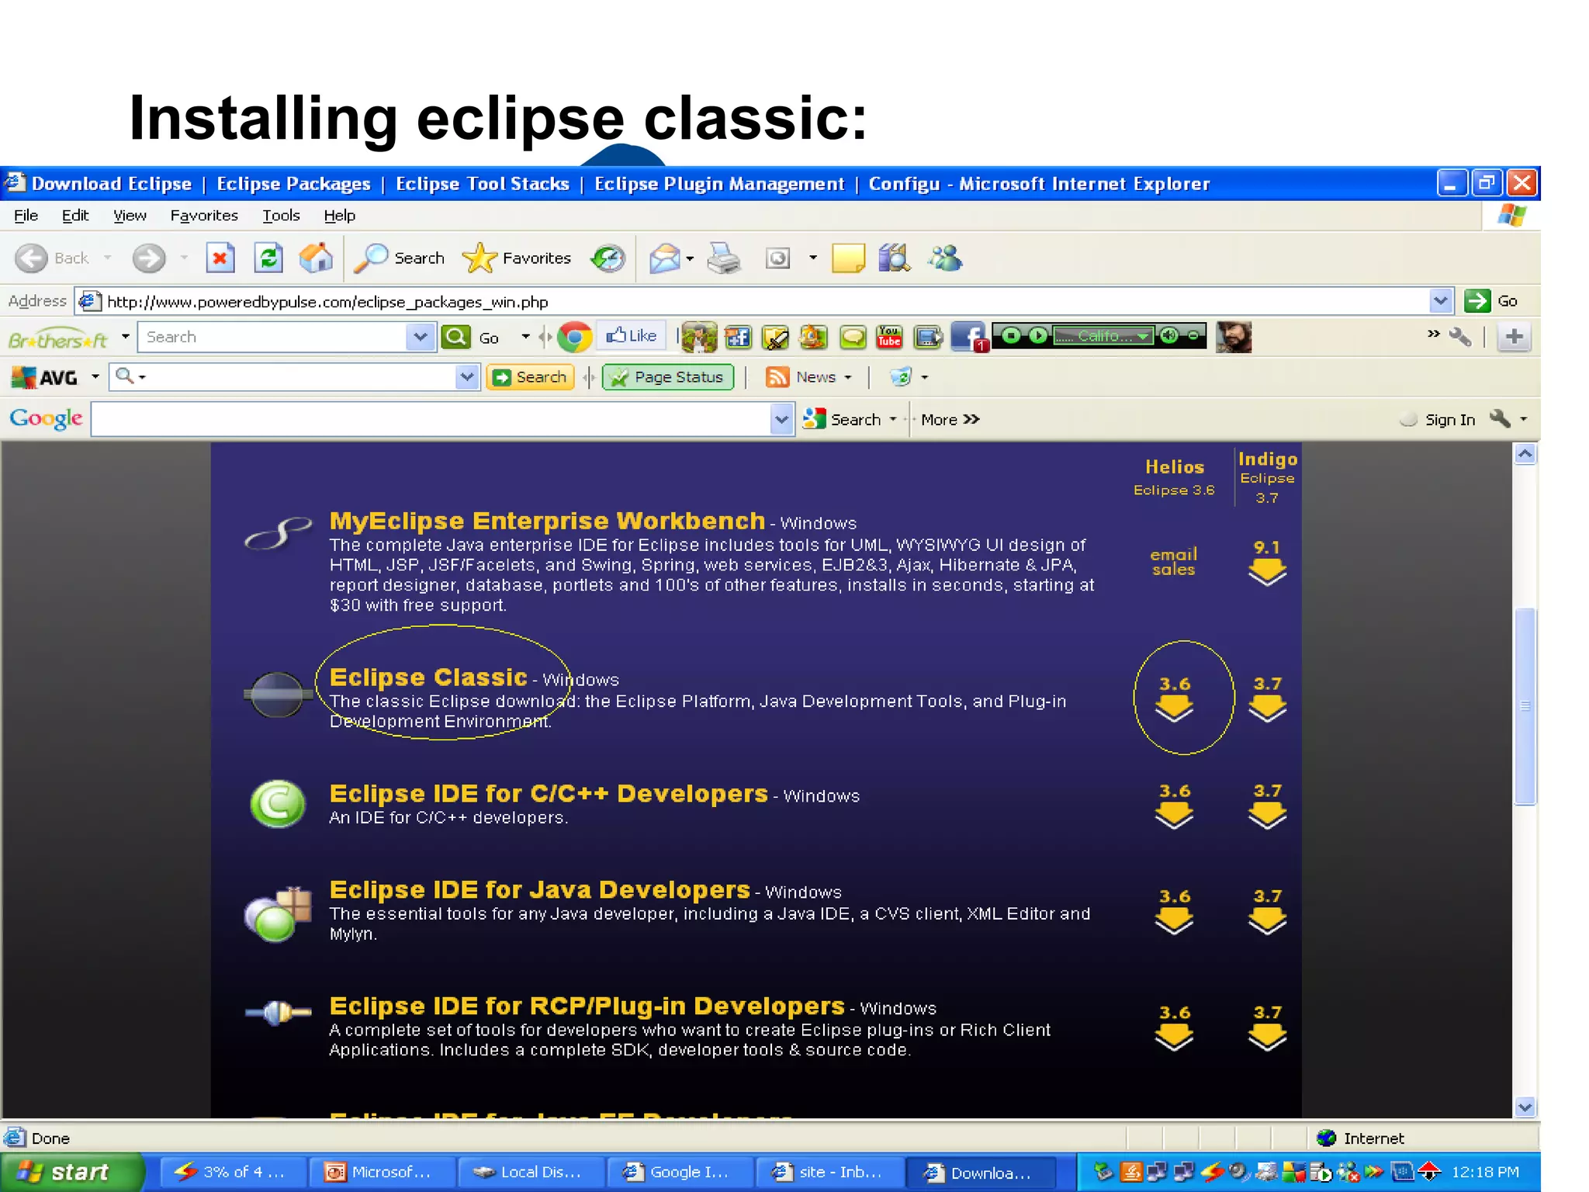
Task: Click More on Google toolbar
Action: click(950, 420)
